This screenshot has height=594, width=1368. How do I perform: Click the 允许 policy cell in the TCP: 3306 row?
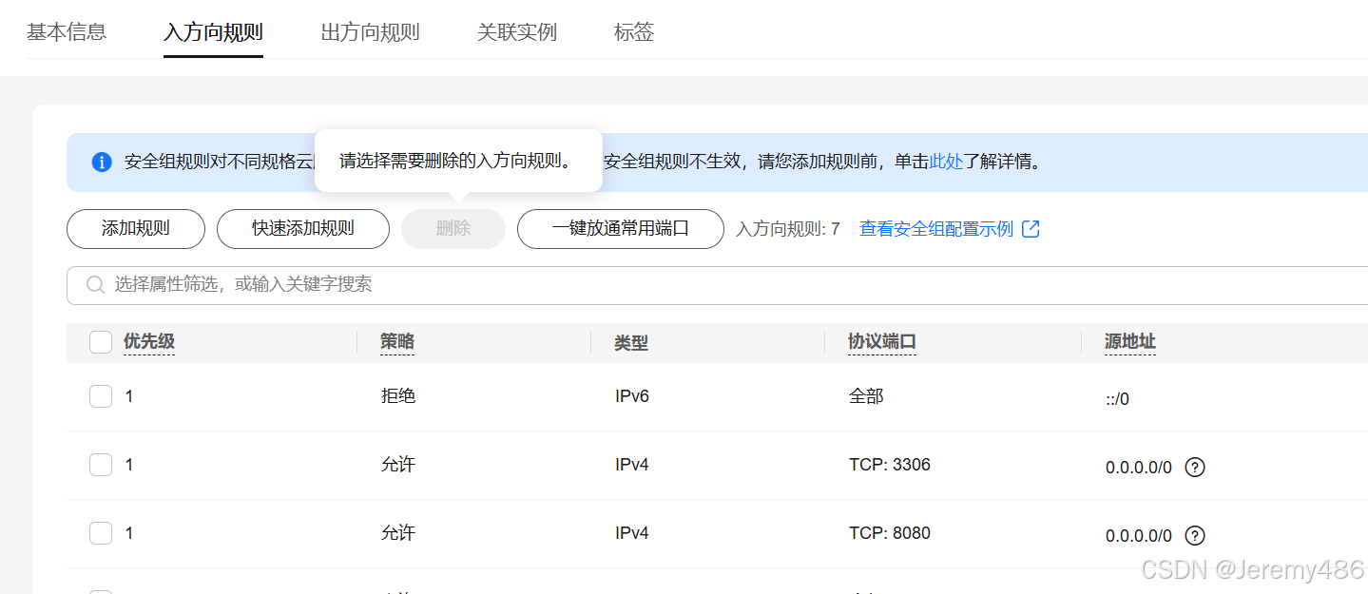pos(398,465)
